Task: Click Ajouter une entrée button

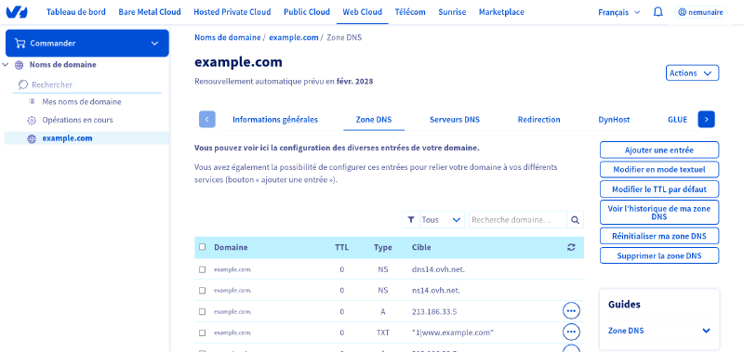Action: coord(659,150)
